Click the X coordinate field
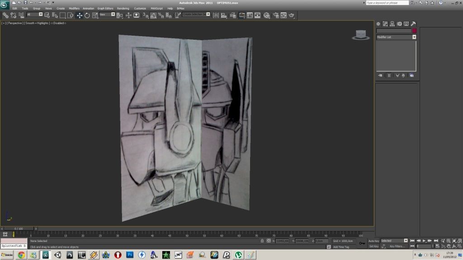The width and height of the screenshot is (463, 260). 282,241
